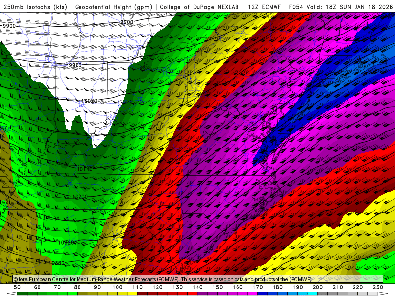Click the dark red swatch right of 110
Image resolution: width=395 pixels, height=296 pixels.
143,294
